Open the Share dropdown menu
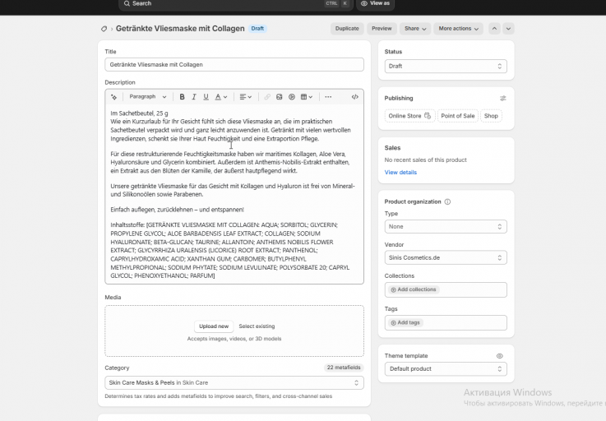The height and width of the screenshot is (421, 606). coord(415,29)
